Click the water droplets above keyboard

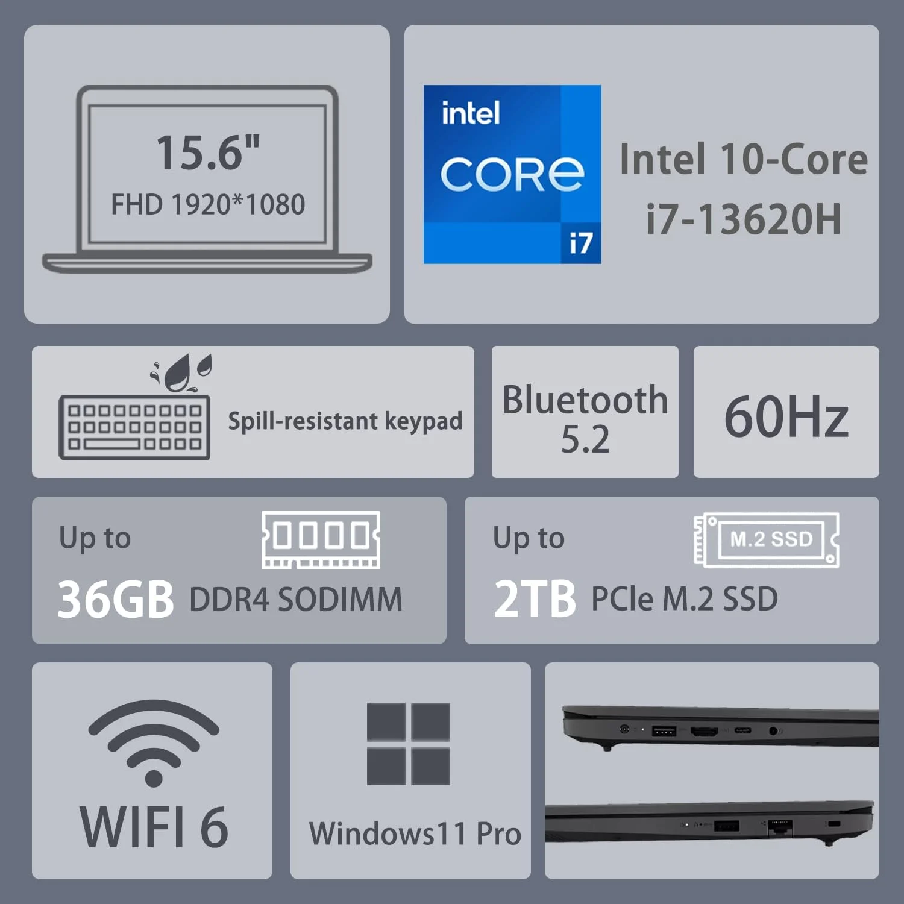click(181, 373)
